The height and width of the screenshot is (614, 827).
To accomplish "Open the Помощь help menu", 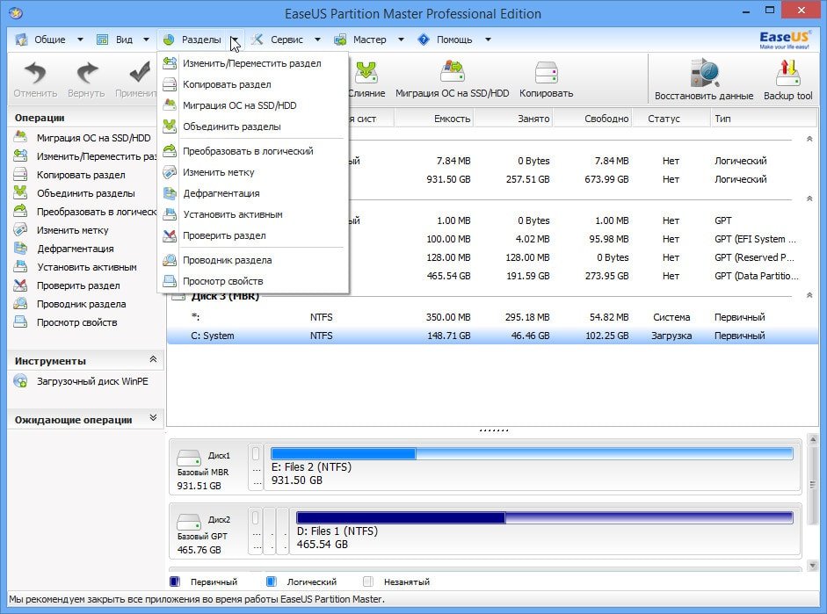I will click(453, 40).
